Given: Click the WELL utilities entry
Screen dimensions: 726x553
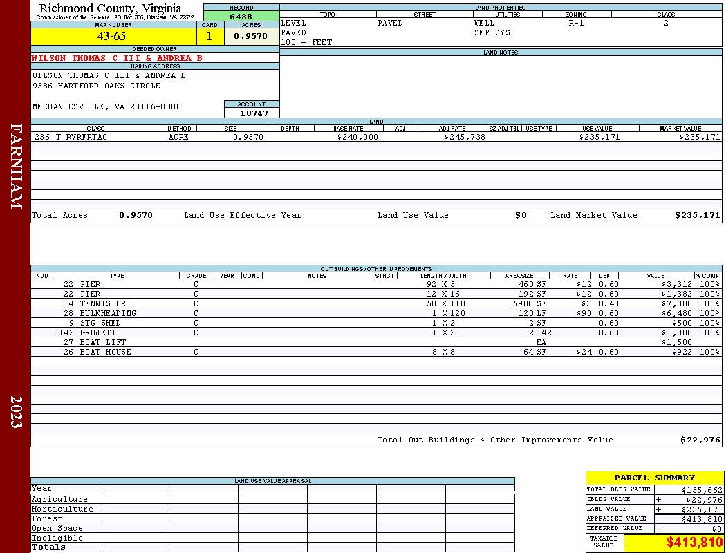Looking at the screenshot, I should [484, 23].
